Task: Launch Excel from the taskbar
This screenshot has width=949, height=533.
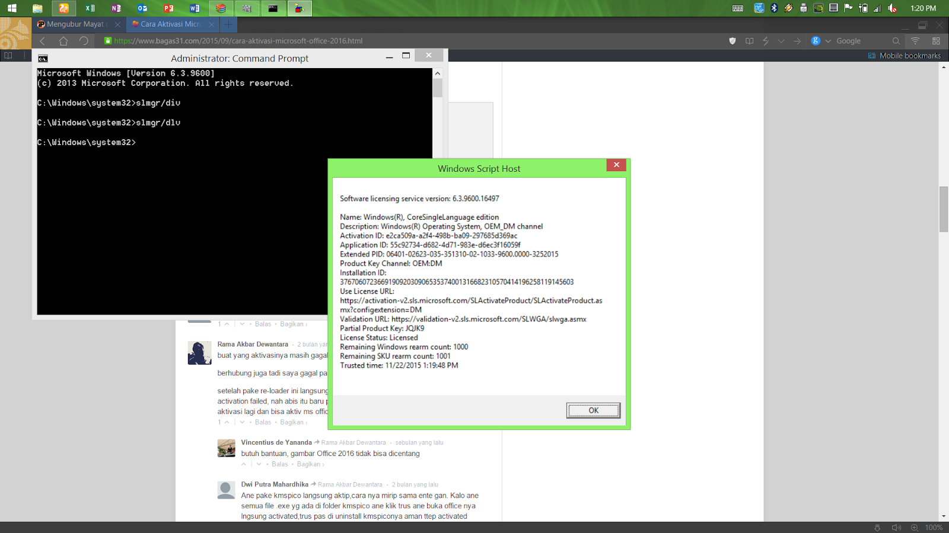Action: pos(90,8)
